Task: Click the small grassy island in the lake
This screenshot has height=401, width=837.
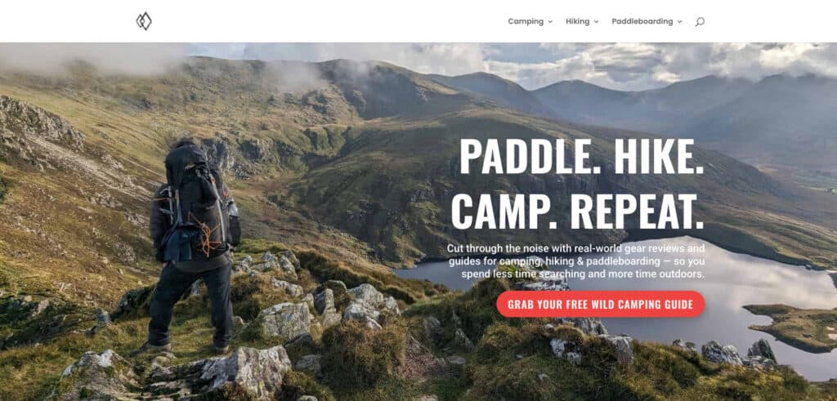Action: pos(790,325)
